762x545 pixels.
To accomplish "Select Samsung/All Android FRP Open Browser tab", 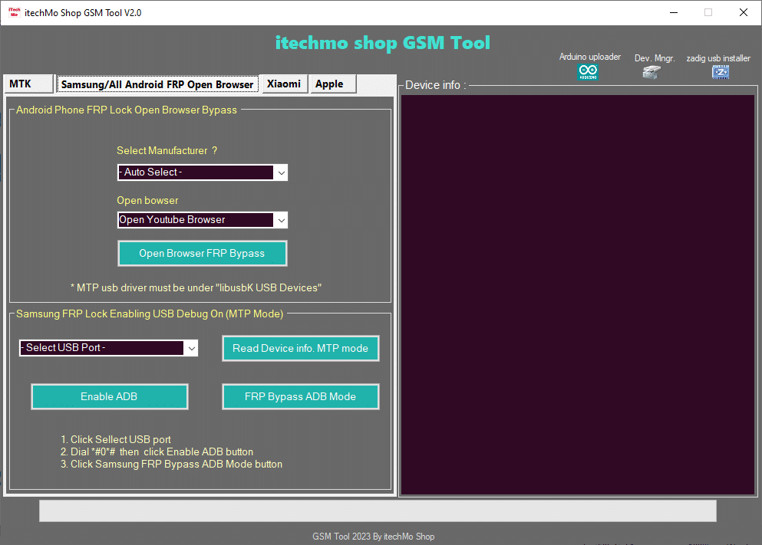I will [157, 84].
